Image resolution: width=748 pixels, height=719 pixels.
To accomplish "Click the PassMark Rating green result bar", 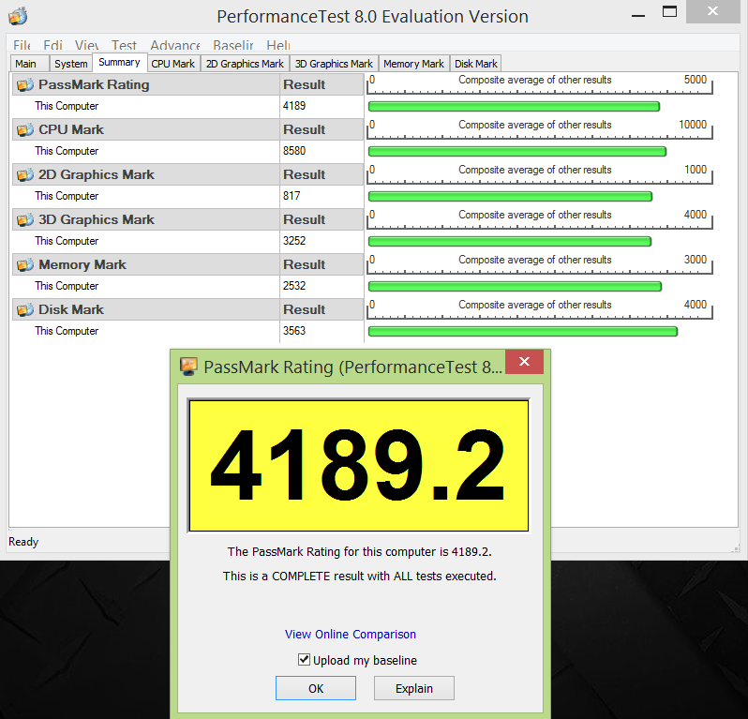I will 514,106.
